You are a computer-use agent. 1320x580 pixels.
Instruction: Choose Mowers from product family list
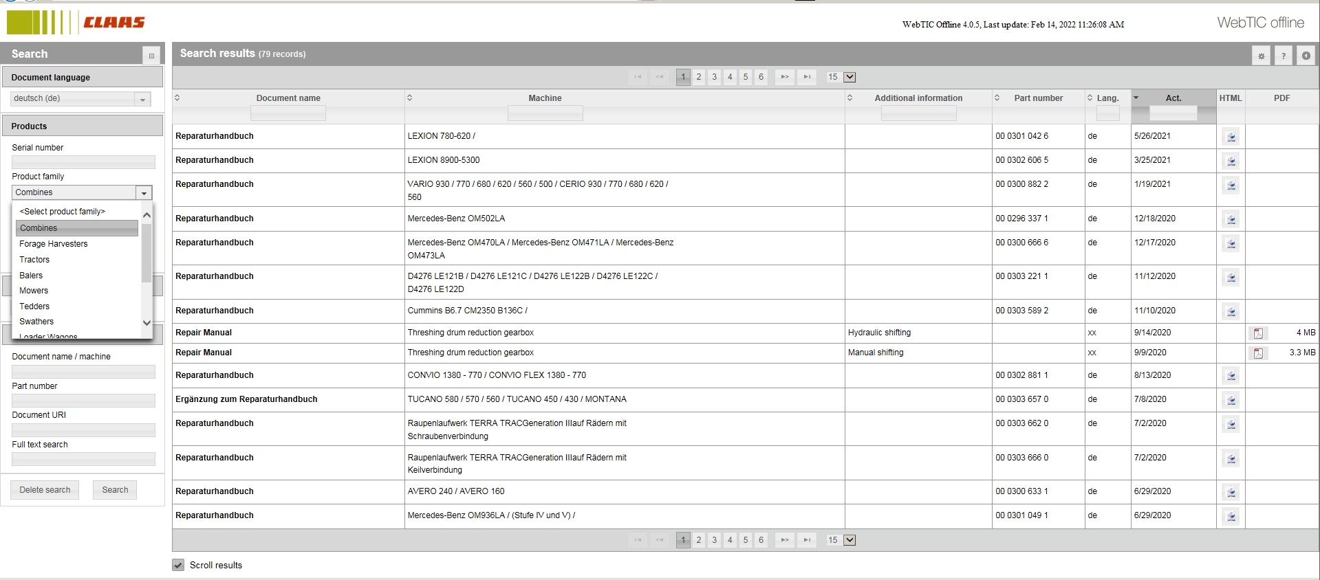(x=77, y=291)
